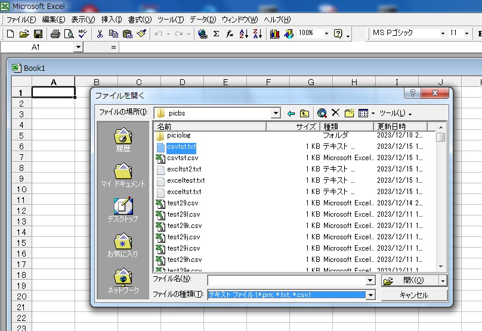Viewport: 482px width, 331px height.
Task: Click the Paste clipboard icon
Action: click(x=127, y=34)
